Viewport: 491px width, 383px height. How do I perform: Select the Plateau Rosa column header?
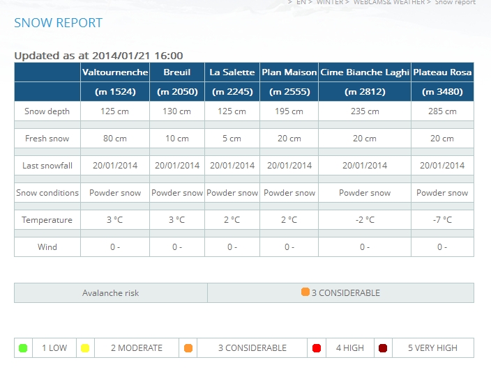442,72
